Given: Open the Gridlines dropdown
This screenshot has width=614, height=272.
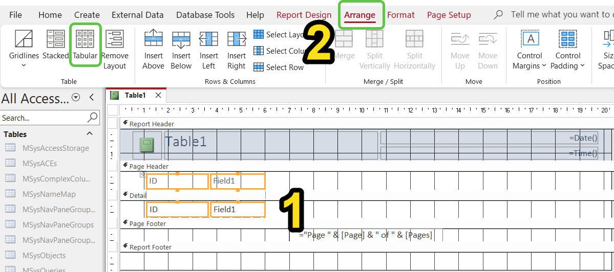Looking at the screenshot, I should (24, 49).
